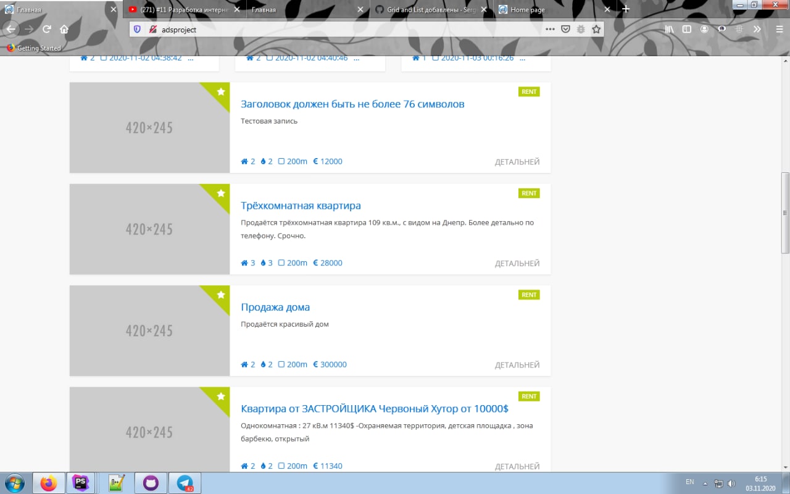Close the Home page tab
This screenshot has height=494, width=790.
point(607,10)
